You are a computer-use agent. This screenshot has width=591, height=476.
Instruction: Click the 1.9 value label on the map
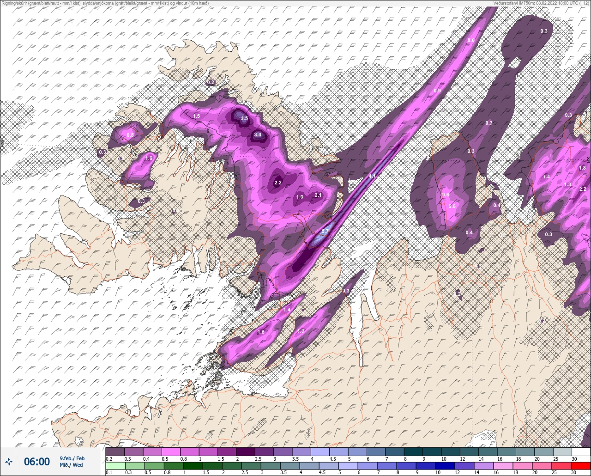pos(300,197)
